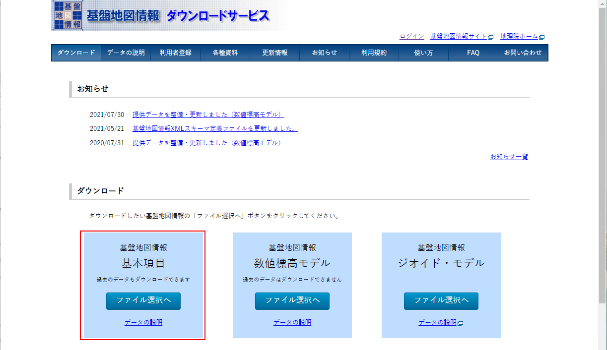607x350 pixels.
Task: Open データの説明 link under ジオイド・モデル
Action: point(437,323)
